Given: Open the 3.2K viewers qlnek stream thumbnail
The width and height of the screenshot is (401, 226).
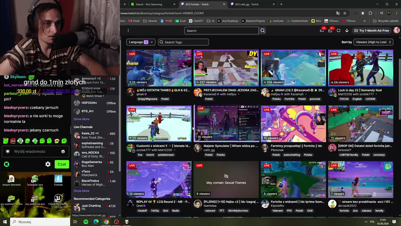Looking at the screenshot, I should 159,68.
